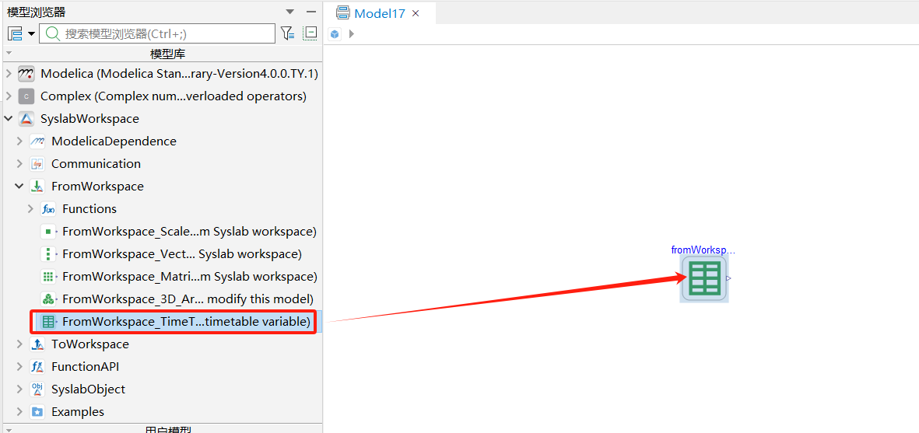Click the ToWorkspace package icon

(x=37, y=344)
